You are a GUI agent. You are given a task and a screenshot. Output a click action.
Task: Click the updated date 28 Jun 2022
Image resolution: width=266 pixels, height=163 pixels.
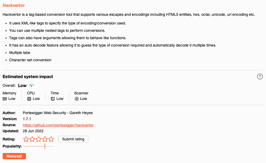point(33,131)
